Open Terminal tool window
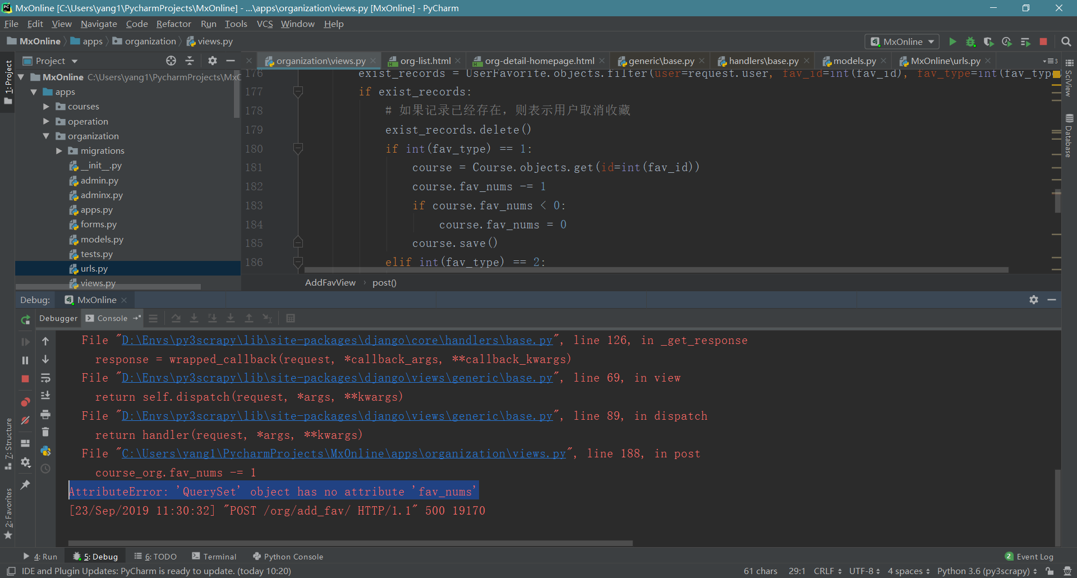Image resolution: width=1077 pixels, height=578 pixels. coord(214,557)
